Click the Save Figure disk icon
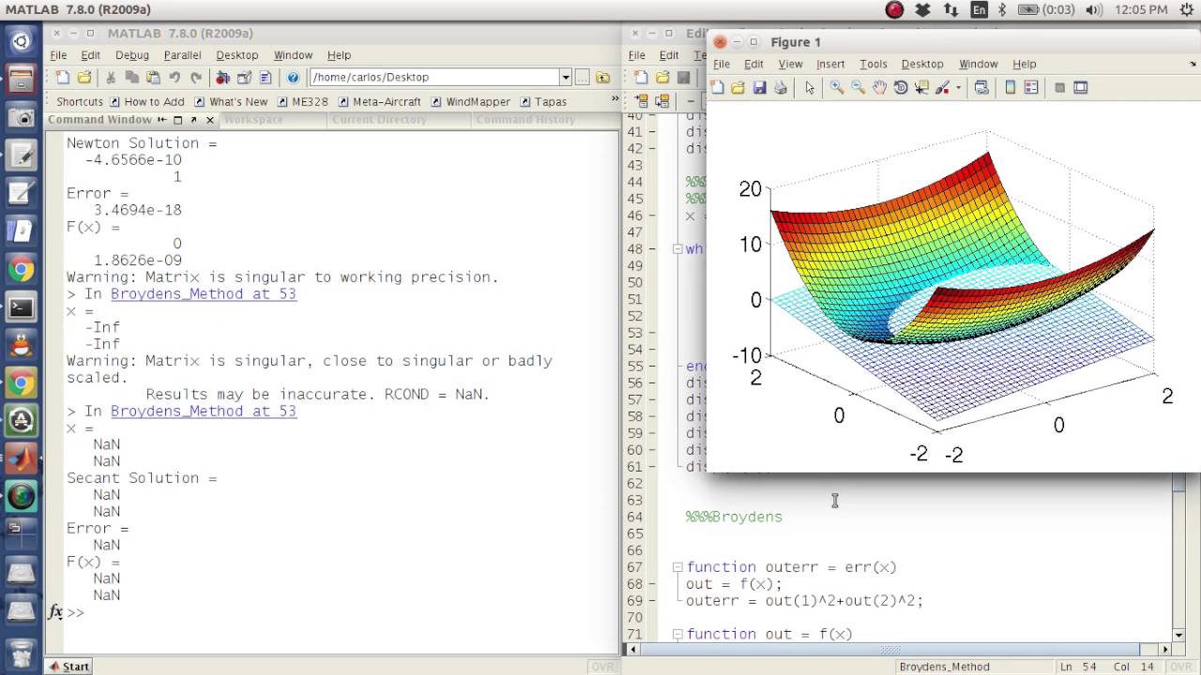Viewport: 1201px width, 675px height. (x=760, y=87)
